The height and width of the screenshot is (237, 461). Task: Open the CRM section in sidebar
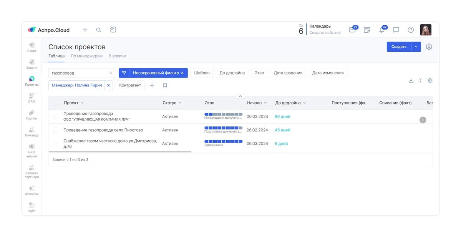point(32,98)
